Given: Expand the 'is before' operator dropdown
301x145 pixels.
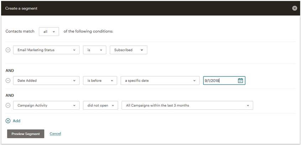Looking at the screenshot, I should pos(100,81).
